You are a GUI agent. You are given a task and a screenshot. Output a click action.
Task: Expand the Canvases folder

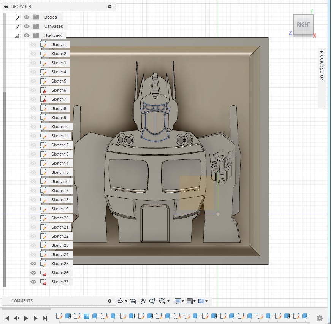point(17,26)
